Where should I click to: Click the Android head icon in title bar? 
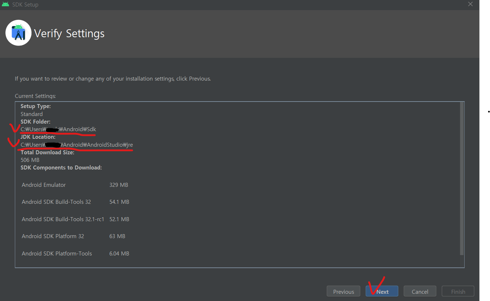[x=5, y=4]
